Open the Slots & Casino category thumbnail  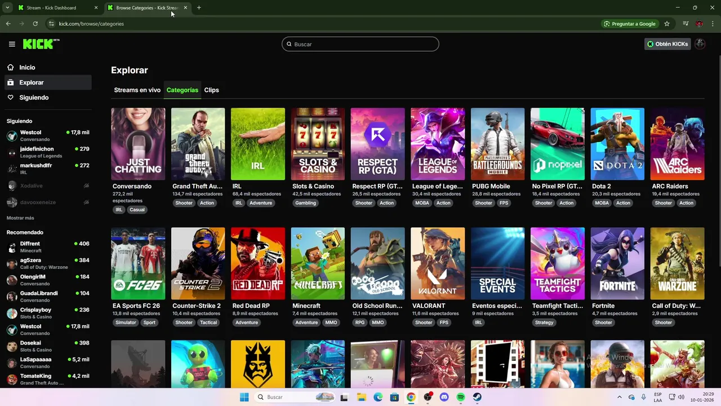pos(318,144)
